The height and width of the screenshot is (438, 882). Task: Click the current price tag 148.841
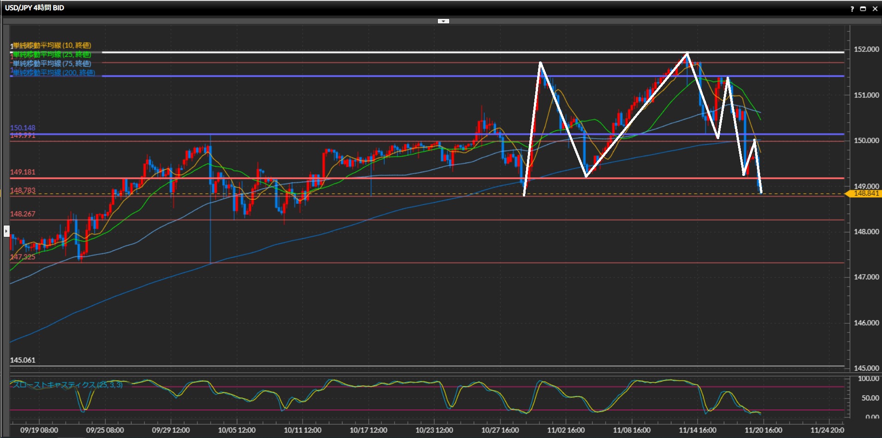click(x=865, y=194)
